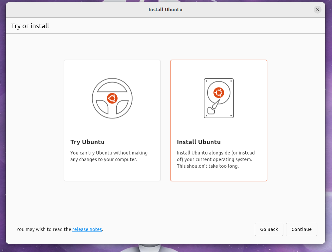The image size is (332, 252).
Task: Click the Install Ubuntu heading text
Action: (198, 142)
